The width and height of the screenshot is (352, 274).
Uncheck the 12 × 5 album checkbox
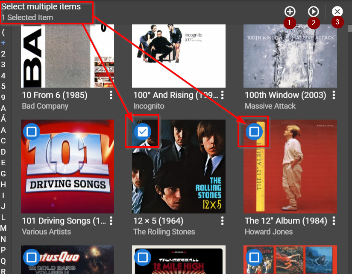[143, 132]
